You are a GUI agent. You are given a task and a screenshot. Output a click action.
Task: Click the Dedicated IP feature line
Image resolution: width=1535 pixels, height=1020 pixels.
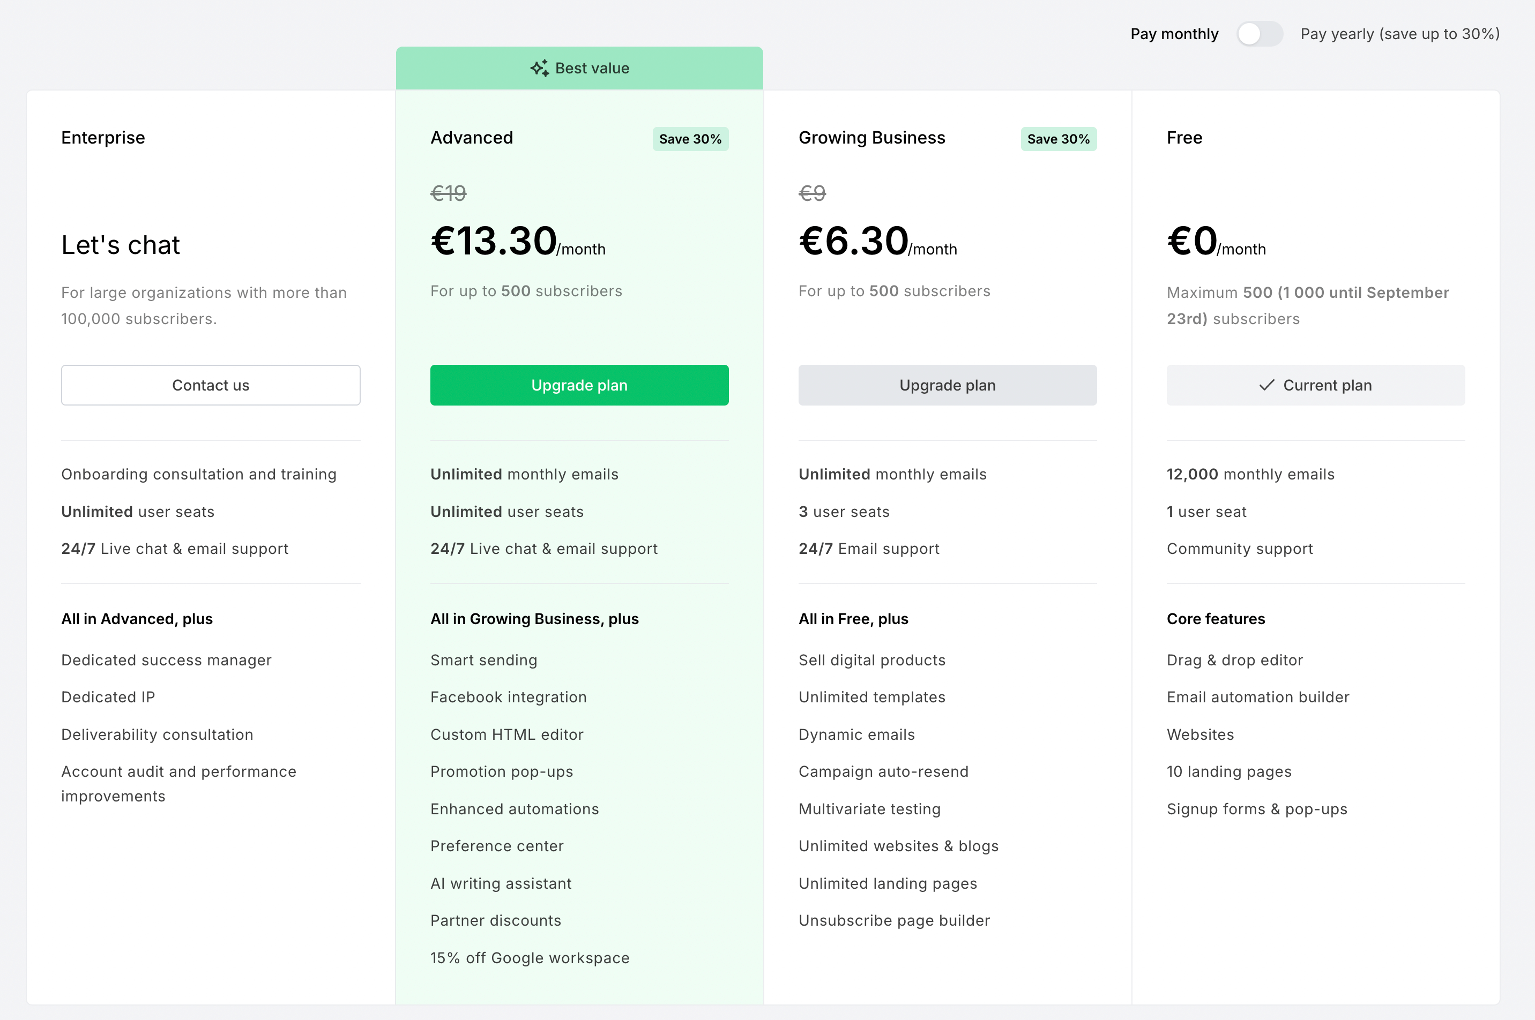(x=108, y=697)
